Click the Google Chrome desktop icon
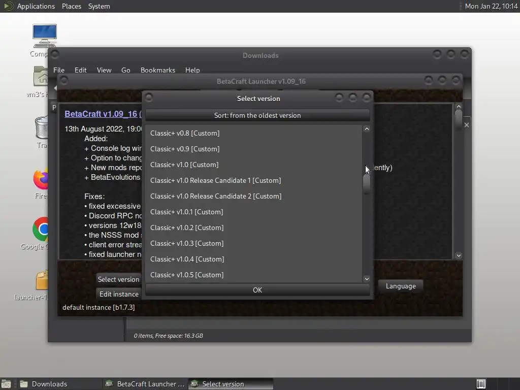This screenshot has width=520, height=390. click(41, 229)
